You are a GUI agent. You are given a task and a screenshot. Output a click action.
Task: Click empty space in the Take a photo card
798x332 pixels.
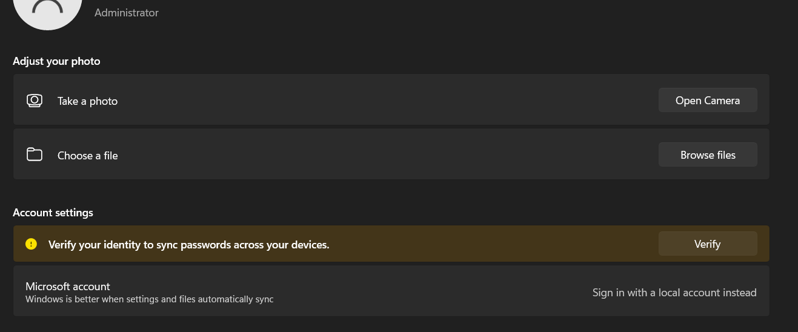(x=388, y=101)
